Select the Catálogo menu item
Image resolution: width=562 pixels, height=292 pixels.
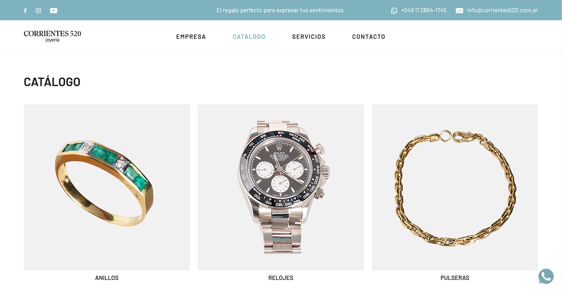[249, 37]
